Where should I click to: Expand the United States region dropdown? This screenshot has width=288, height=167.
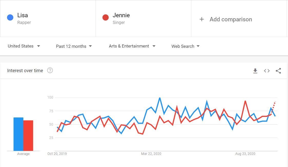coord(24,46)
